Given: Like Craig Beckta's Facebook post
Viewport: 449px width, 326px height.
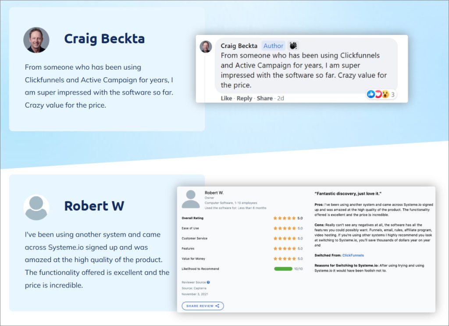Looking at the screenshot, I should [x=227, y=98].
